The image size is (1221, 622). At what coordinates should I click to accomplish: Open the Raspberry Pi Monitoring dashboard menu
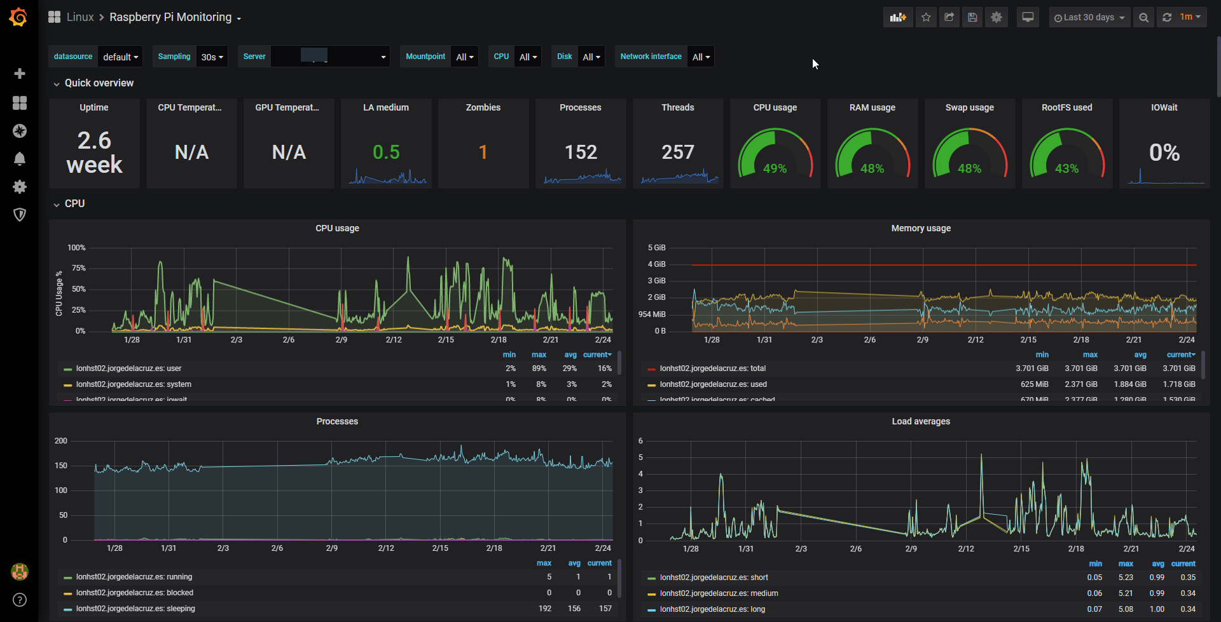[175, 17]
